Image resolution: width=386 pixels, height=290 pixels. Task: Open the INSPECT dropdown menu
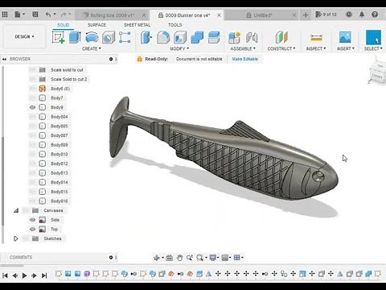point(316,48)
